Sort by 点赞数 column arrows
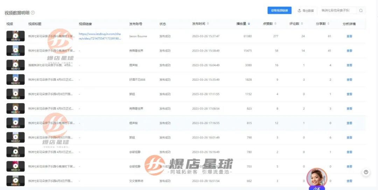This screenshot has width=378, height=190. click(275, 23)
